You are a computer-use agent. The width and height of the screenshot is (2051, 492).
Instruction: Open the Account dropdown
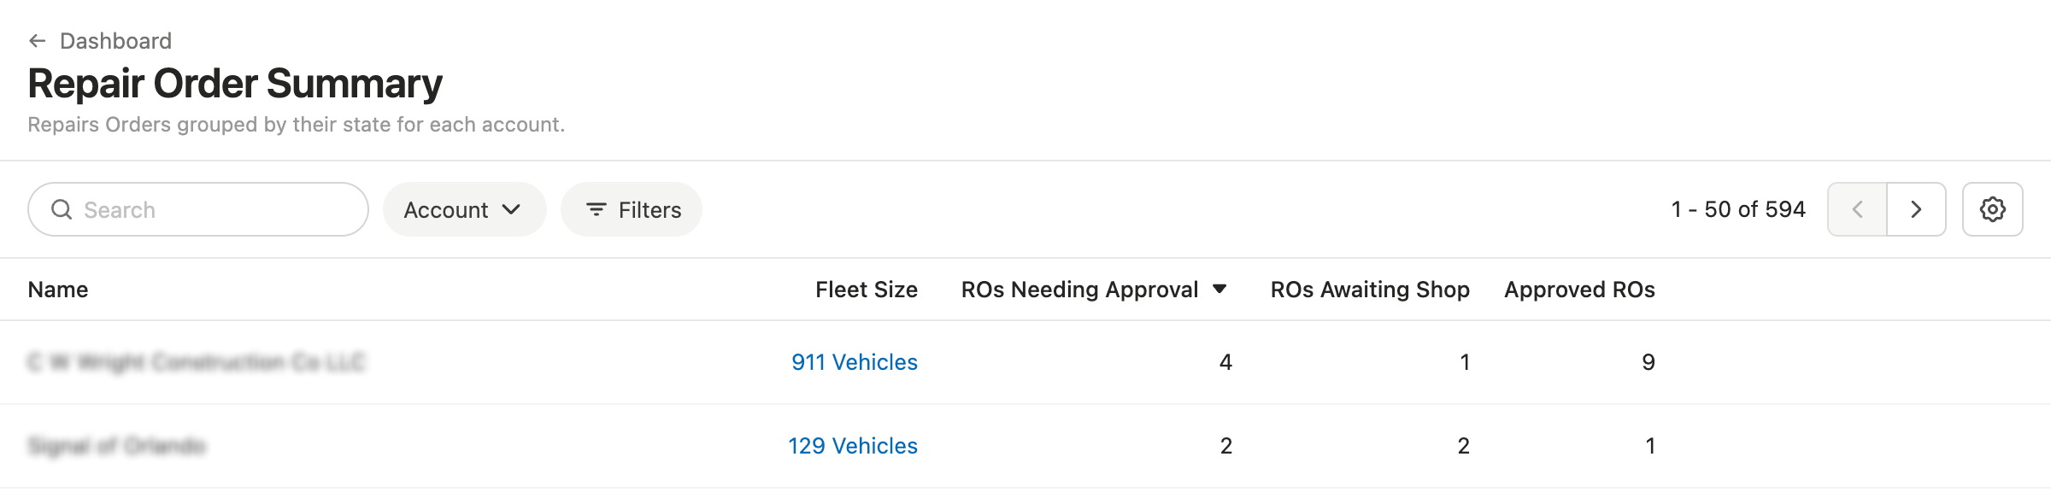coord(463,209)
